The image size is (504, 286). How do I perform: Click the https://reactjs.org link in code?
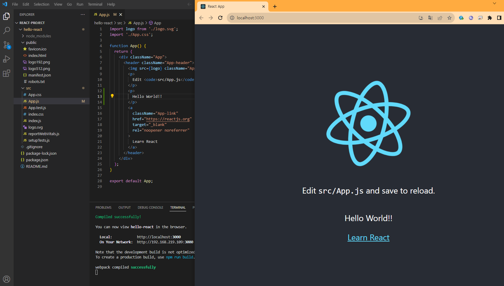(168, 119)
